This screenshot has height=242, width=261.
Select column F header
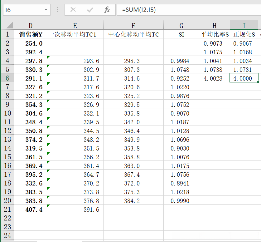133,26
